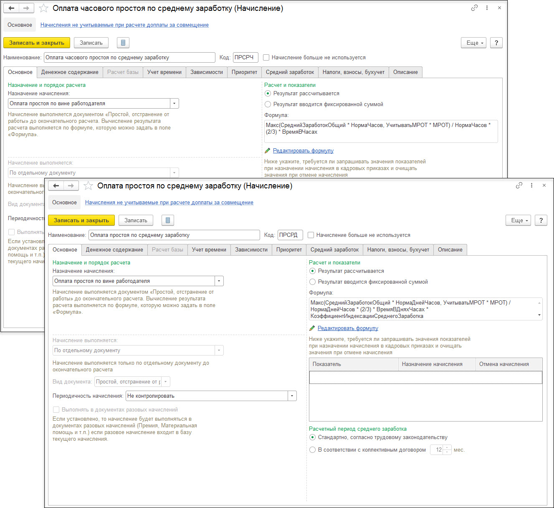Screen dimensions: 554x508
Task: Click 'Записать' button in front window
Action: pyautogui.click(x=136, y=220)
